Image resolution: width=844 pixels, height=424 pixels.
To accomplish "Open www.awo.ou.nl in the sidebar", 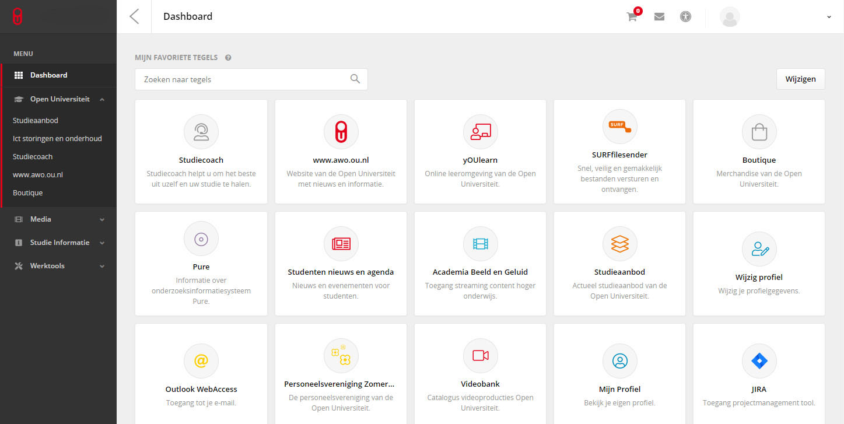I will point(38,175).
